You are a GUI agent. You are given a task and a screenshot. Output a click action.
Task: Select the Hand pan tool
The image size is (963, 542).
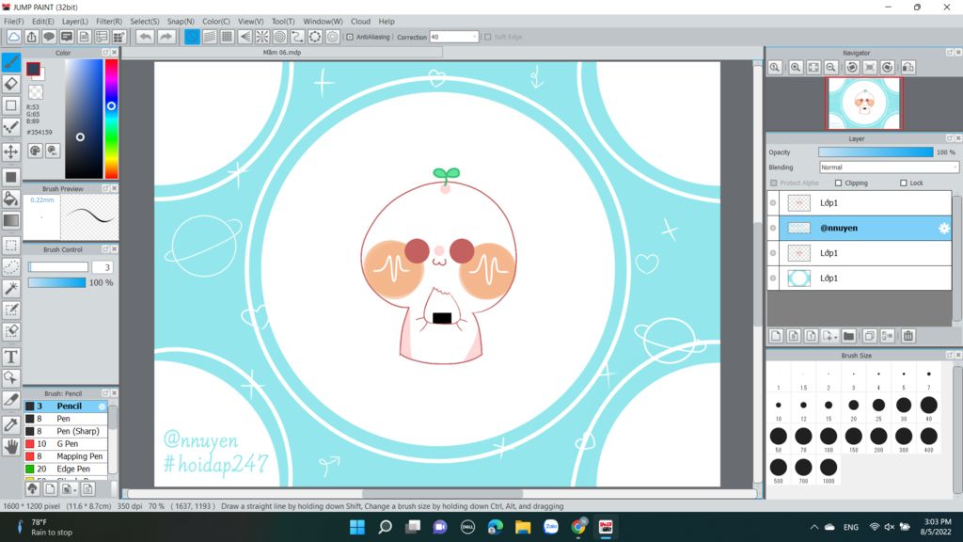[11, 447]
